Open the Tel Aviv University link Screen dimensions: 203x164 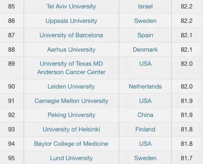pos(71,6)
